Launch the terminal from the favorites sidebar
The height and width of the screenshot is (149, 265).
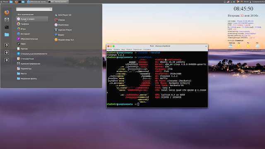coord(7,27)
